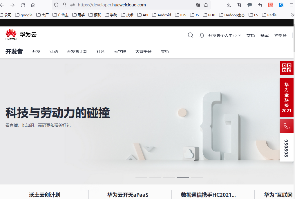Open the 大厂 bookmark folder
This screenshot has height=199, width=295.
pos(42,15)
